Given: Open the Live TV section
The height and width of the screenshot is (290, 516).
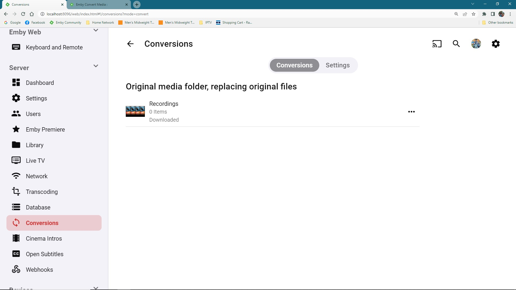Looking at the screenshot, I should 35,160.
